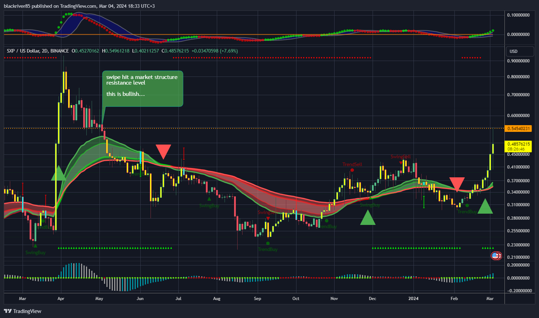Click the TradingView logo
This screenshot has height=318, width=539.
(23, 311)
